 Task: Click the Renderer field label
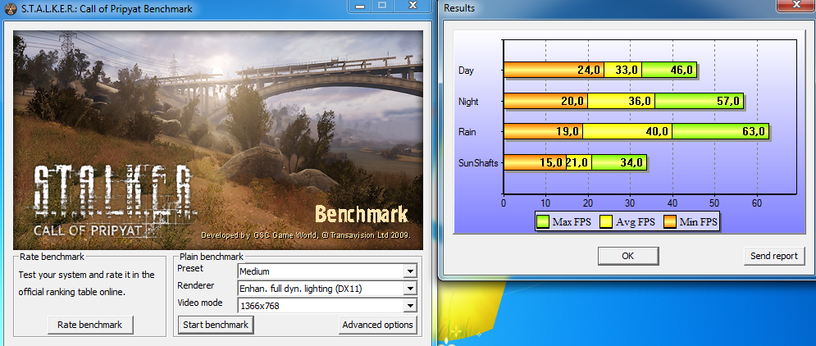point(196,285)
